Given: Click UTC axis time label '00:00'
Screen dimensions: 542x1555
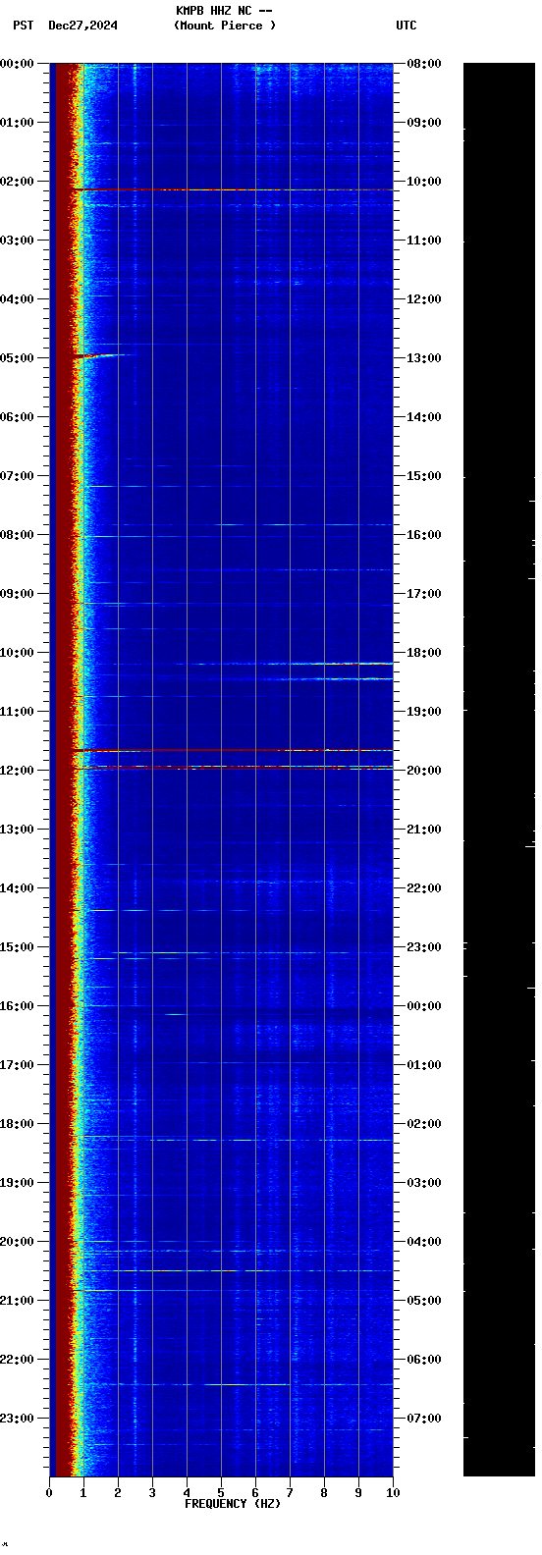Looking at the screenshot, I should [424, 1006].
